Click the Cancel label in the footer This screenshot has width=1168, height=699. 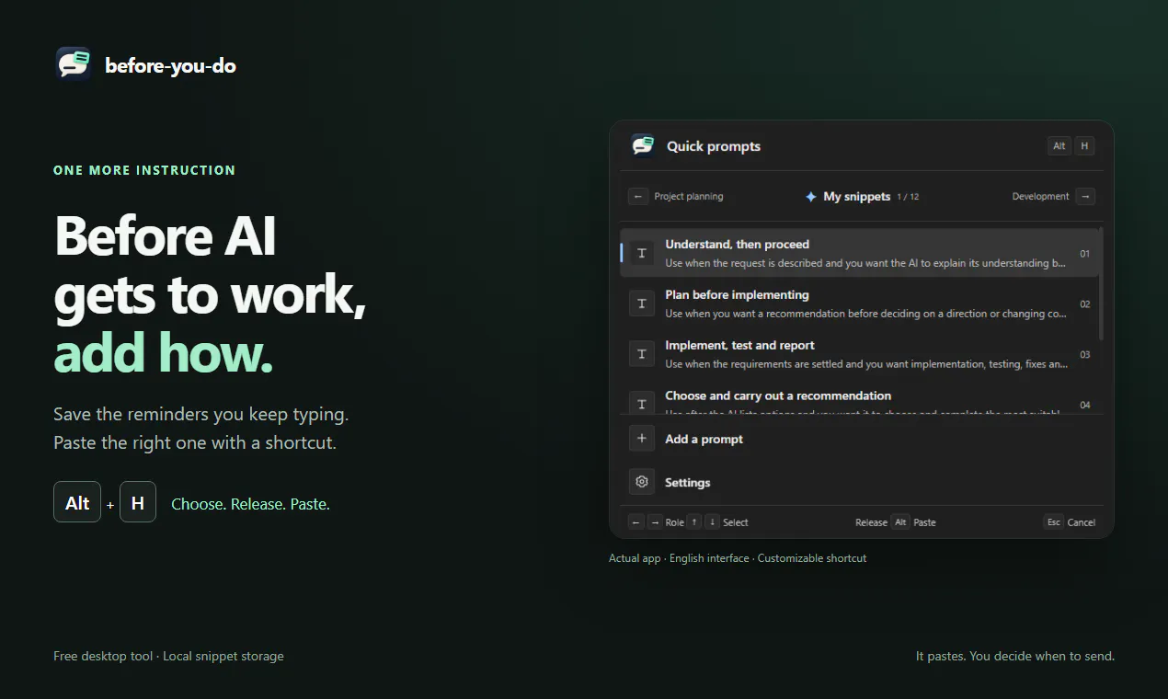[1082, 522]
